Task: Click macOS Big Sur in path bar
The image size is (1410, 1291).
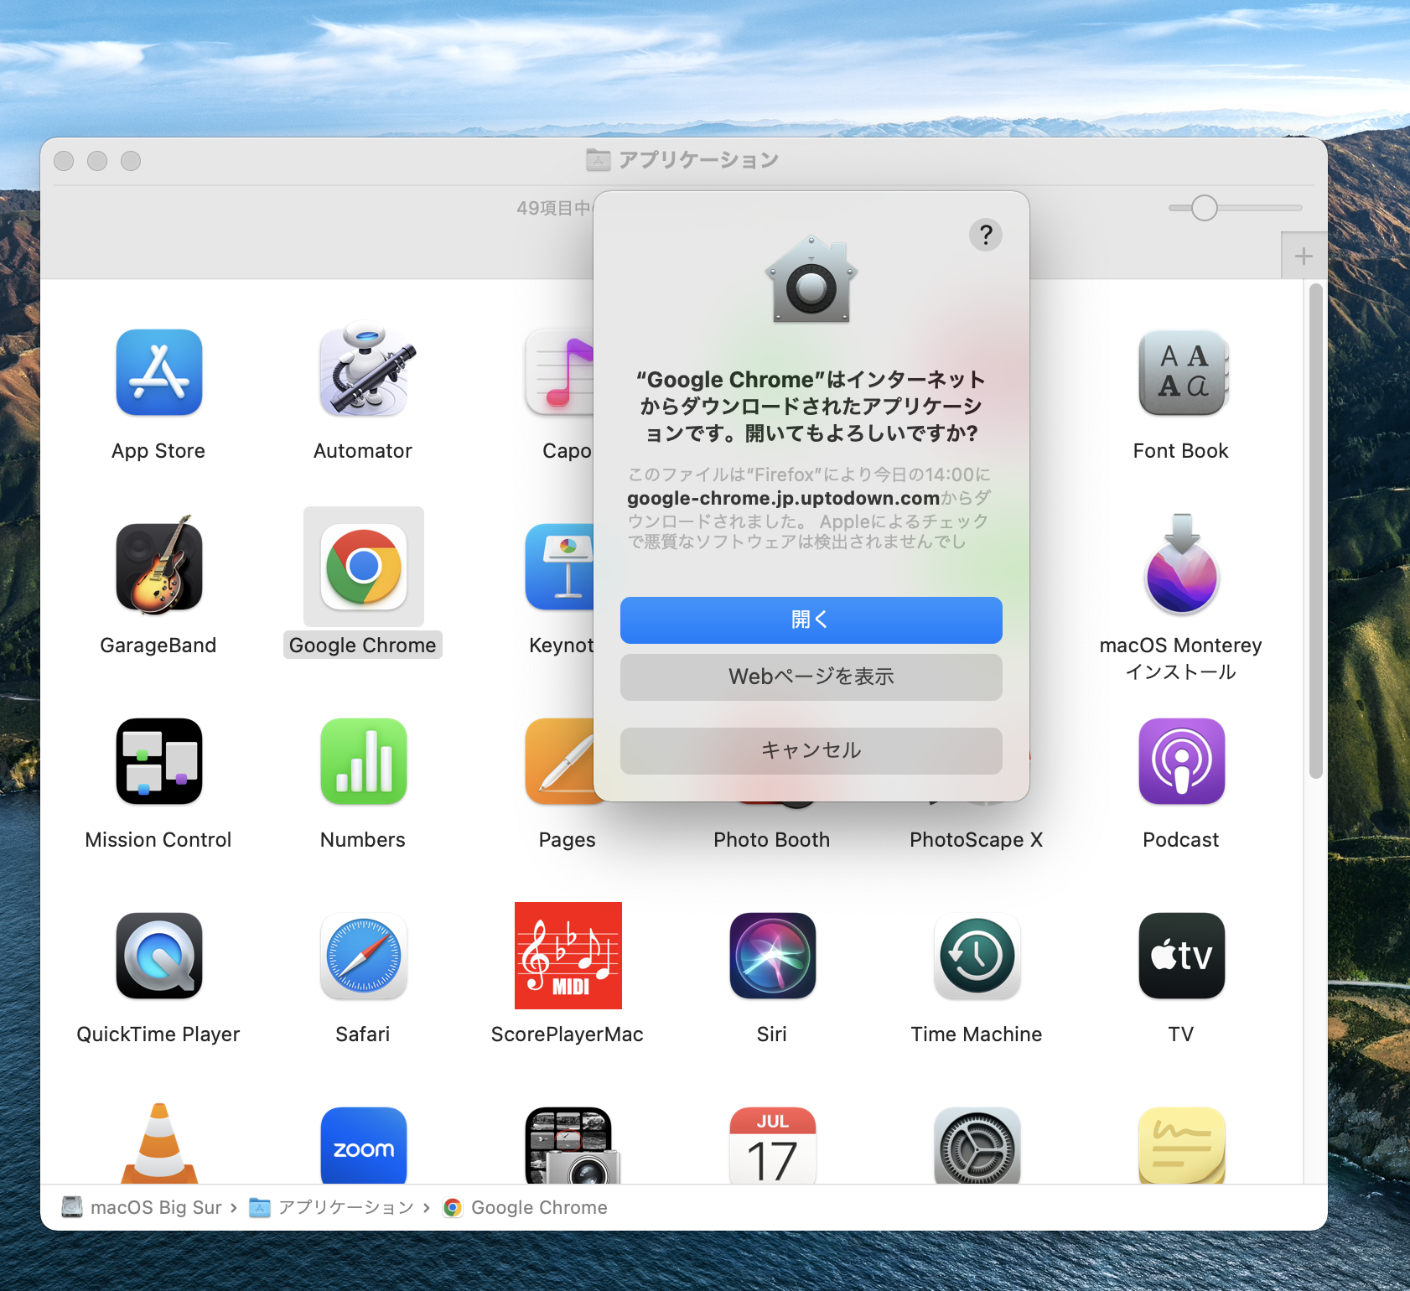Action: (x=155, y=1207)
